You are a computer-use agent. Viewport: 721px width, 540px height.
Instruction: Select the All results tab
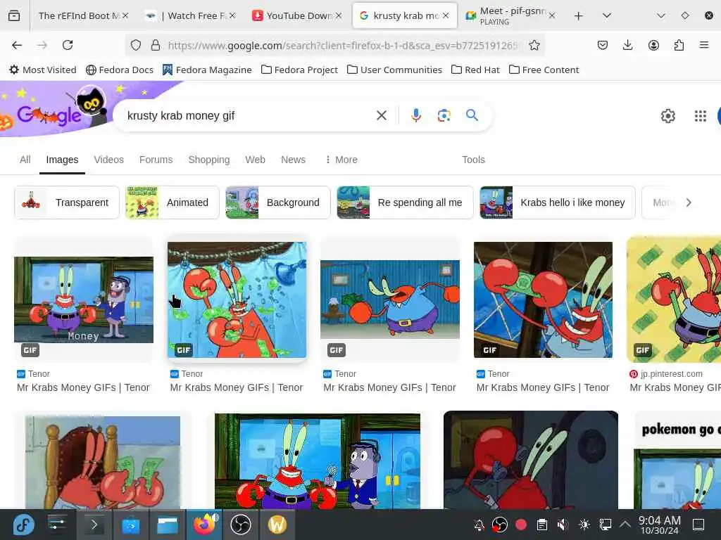pos(25,160)
